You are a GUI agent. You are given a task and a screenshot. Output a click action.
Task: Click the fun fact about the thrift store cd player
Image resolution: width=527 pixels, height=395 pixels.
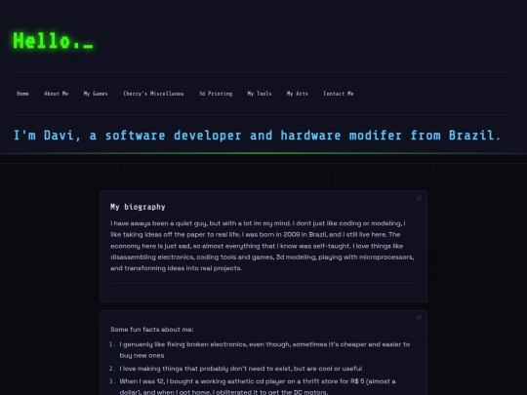tap(258, 386)
